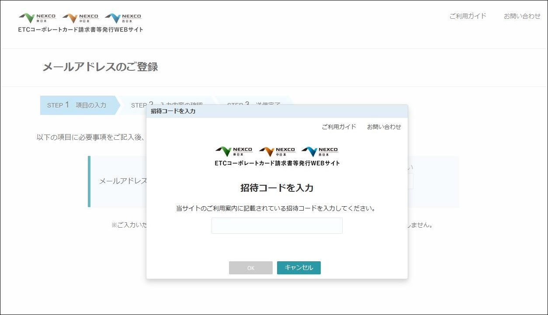Select the NEXCO 中日本 logo inside the dialog
The height and width of the screenshot is (315, 548).
277,150
